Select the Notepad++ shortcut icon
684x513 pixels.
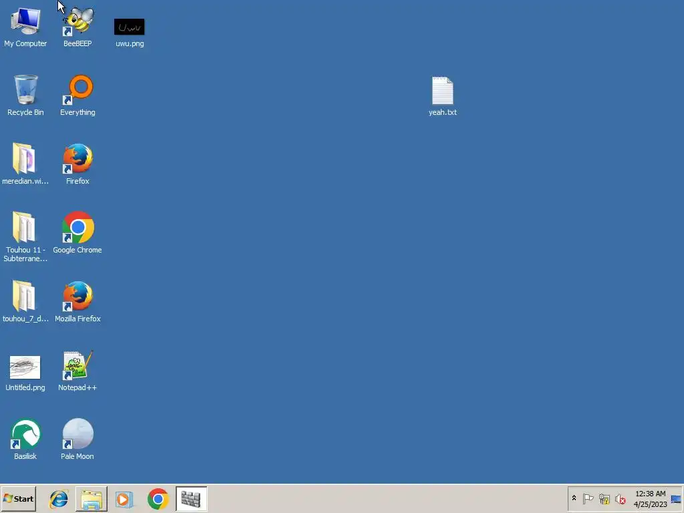point(77,371)
